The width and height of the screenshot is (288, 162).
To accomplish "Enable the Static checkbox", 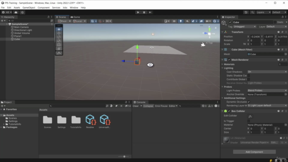I will pos(275,22).
